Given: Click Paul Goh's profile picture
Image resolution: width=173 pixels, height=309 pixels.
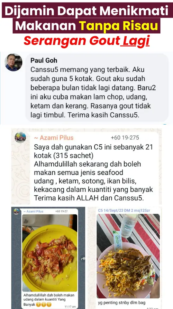Looking at the screenshot, I should pos(14,62).
